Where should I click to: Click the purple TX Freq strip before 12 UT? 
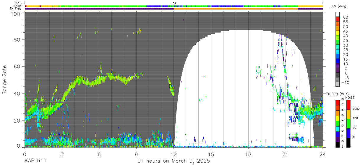tap(99, 9)
